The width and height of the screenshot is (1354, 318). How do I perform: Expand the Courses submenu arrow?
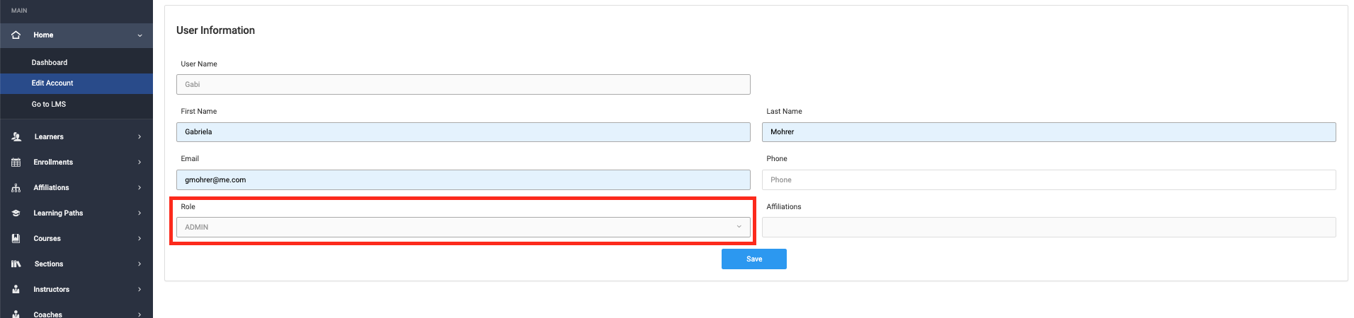[140, 238]
